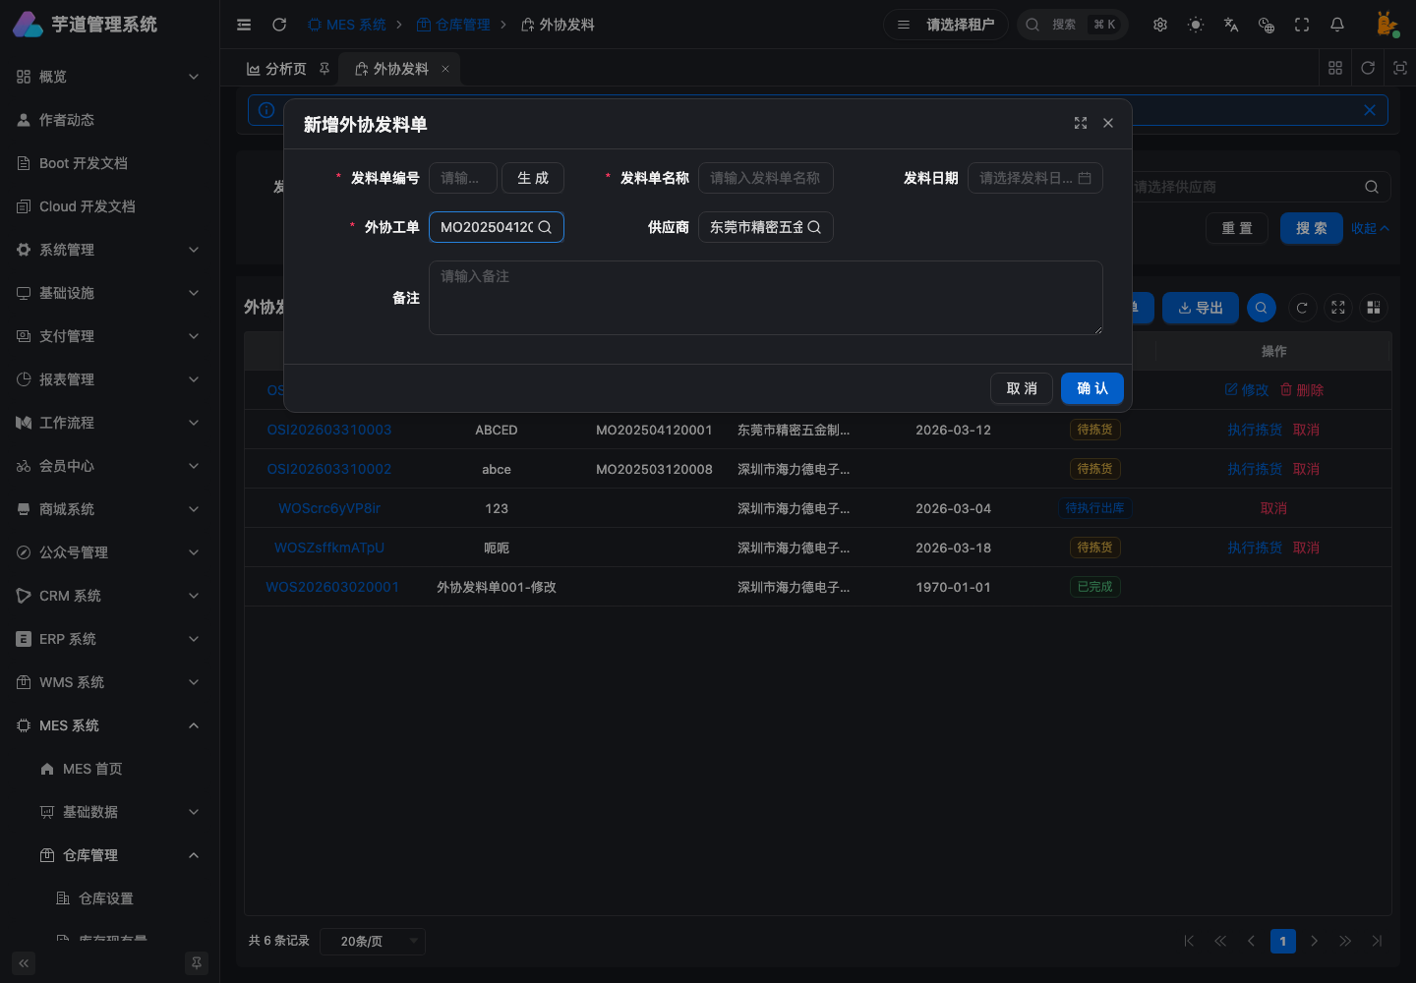The height and width of the screenshot is (983, 1416).
Task: Toggle the light/dark theme sun icon
Action: coord(1196,25)
